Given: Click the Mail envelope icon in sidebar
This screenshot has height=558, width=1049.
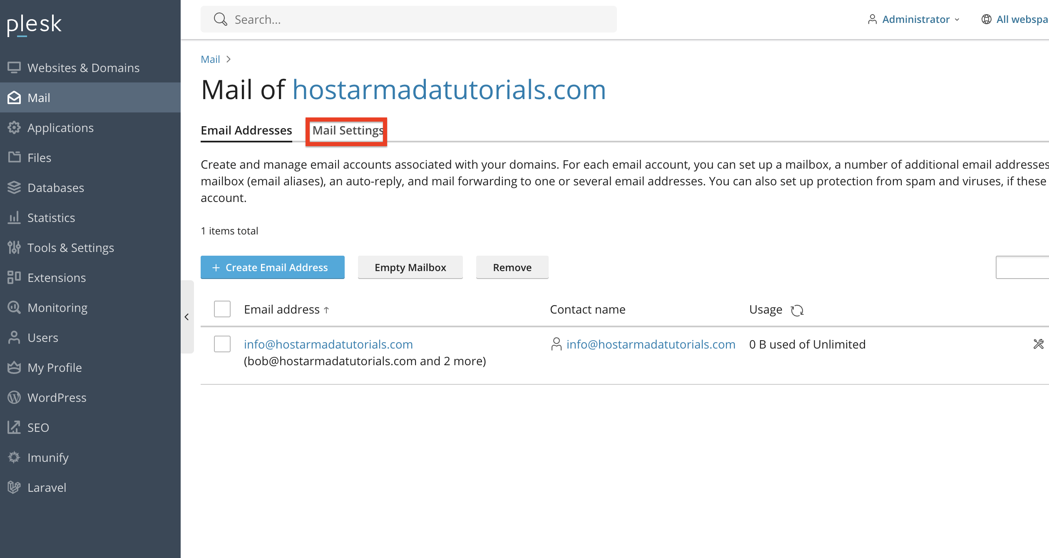Looking at the screenshot, I should tap(14, 97).
